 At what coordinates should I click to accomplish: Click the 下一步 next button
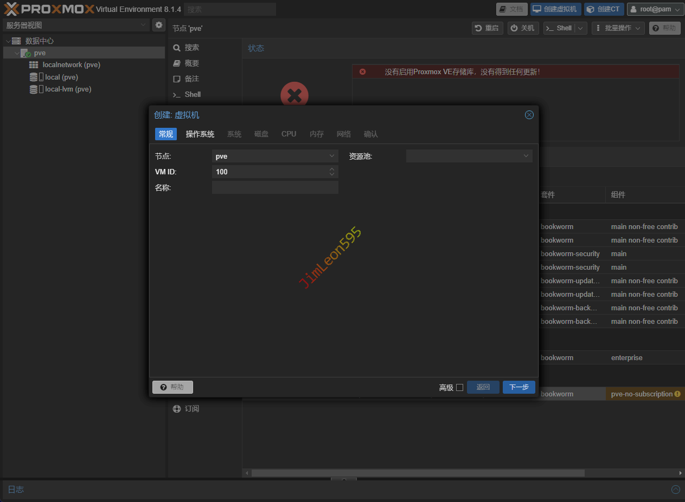[x=518, y=387]
